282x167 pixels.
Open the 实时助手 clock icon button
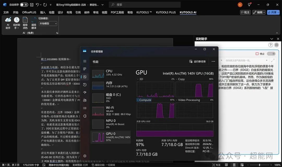16,20
